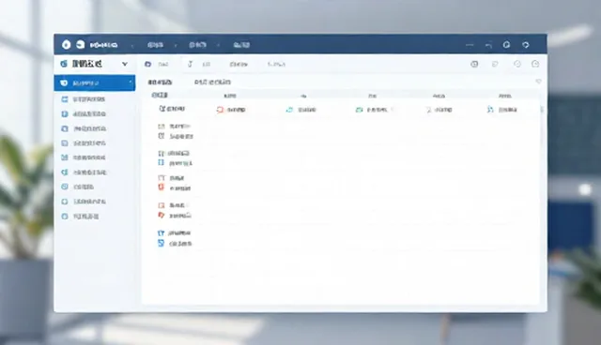Image resolution: width=601 pixels, height=345 pixels.
Task: Click the grey note icon beside the plus-square icon
Action: (495, 64)
